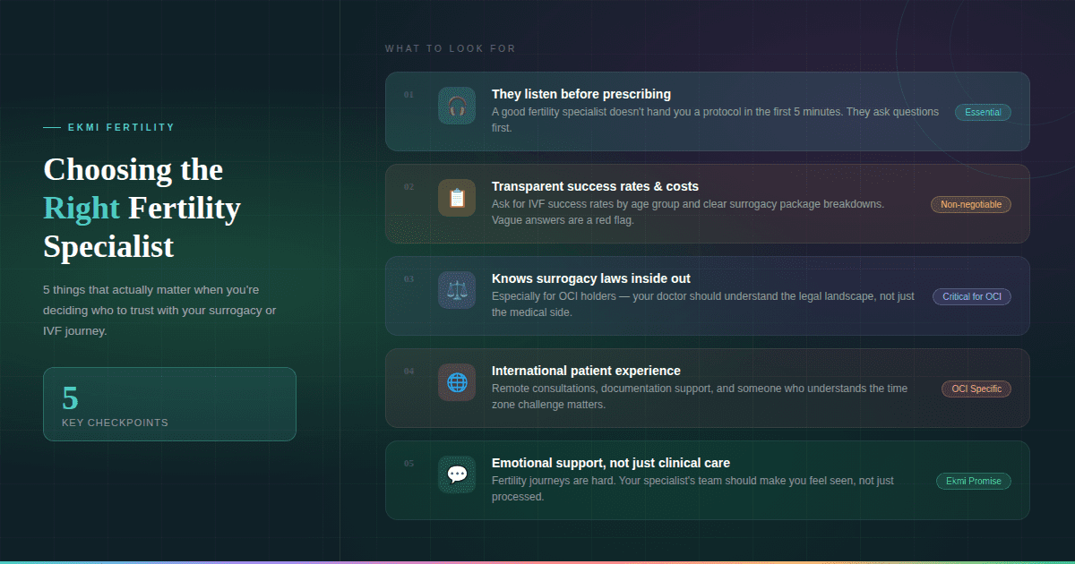Click the Ekmi Promise badge
The width and height of the screenshot is (1075, 564).
click(x=973, y=482)
